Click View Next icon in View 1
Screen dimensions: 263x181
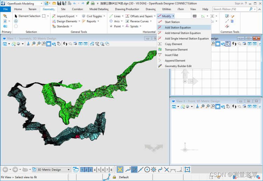point(86,44)
